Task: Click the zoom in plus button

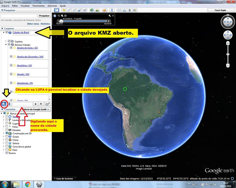Action: pyautogui.click(x=228, y=43)
